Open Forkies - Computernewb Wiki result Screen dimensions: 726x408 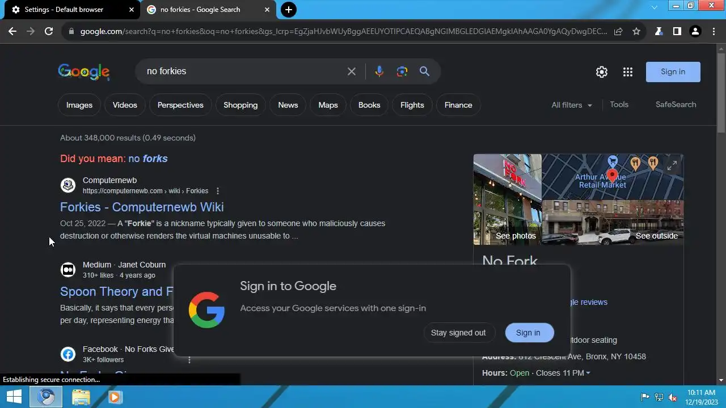pos(142,207)
